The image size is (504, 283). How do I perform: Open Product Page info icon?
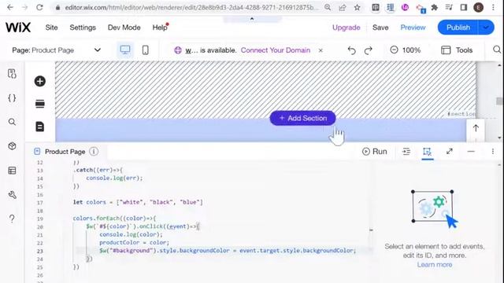[94, 152]
